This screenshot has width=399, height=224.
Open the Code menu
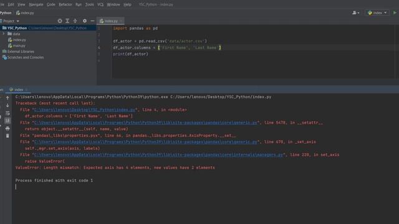point(51,4)
